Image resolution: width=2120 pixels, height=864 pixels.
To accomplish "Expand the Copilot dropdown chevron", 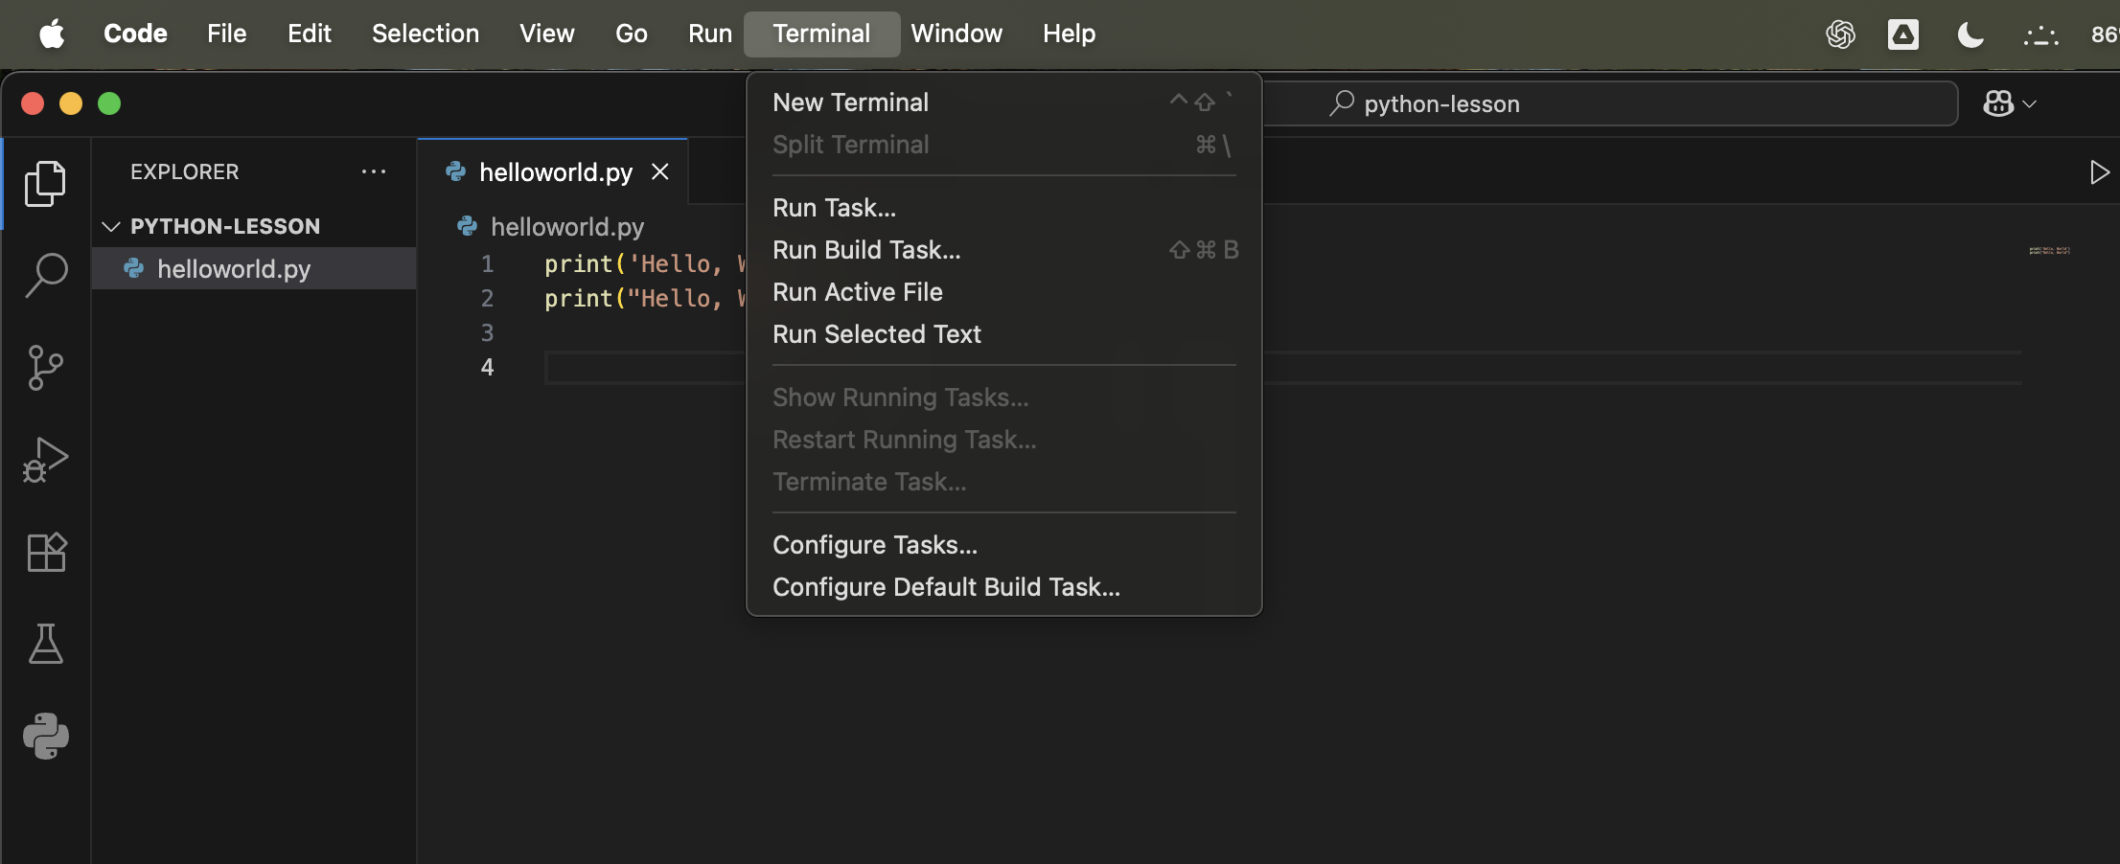I will tap(2030, 103).
